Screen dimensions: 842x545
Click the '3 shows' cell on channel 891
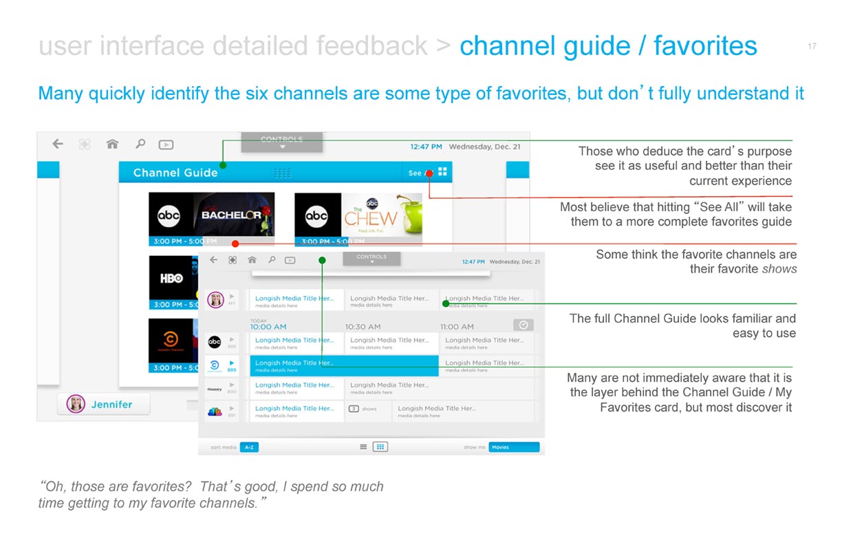367,412
